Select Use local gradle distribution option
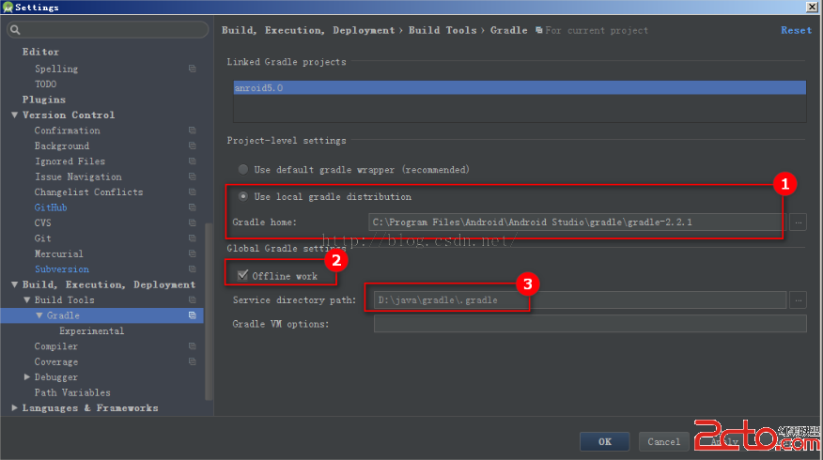Screen dimensions: 823x460 coord(243,197)
